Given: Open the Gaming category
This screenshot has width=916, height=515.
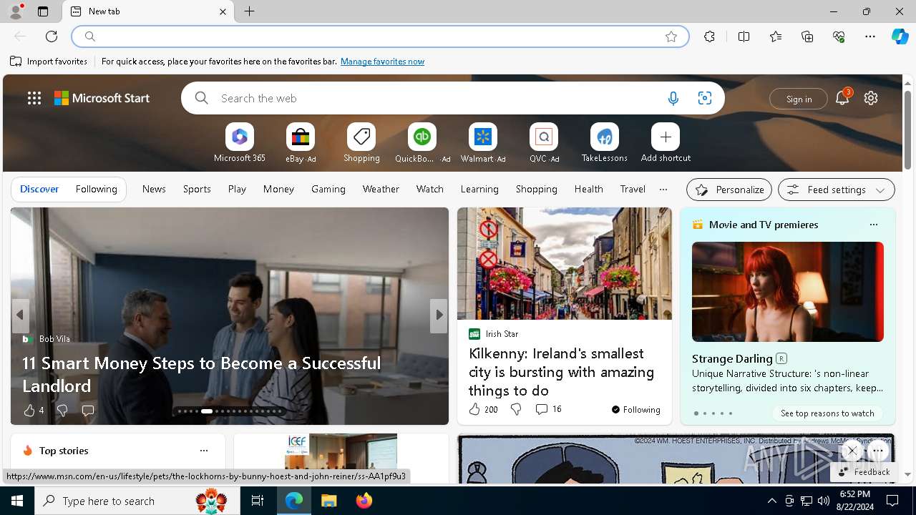Looking at the screenshot, I should click(x=328, y=189).
